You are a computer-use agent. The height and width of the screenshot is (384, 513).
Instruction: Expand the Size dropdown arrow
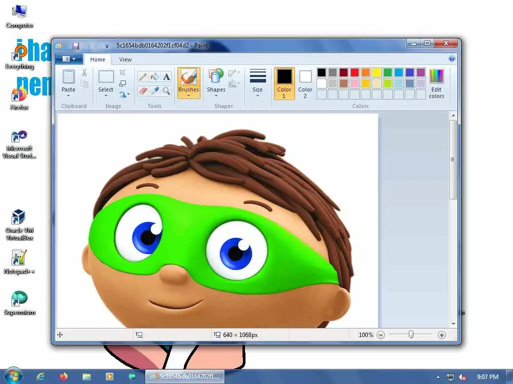[258, 95]
